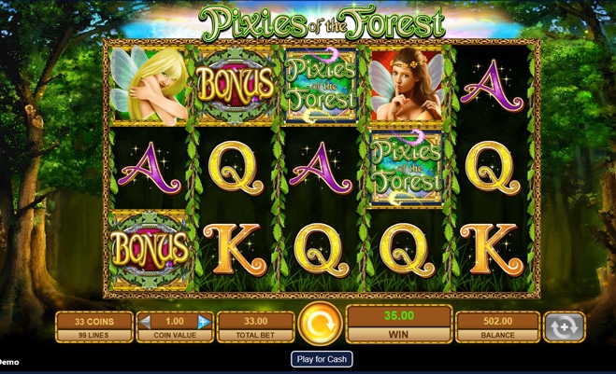
Task: Click the WIN 35.00 display
Action: (x=399, y=324)
